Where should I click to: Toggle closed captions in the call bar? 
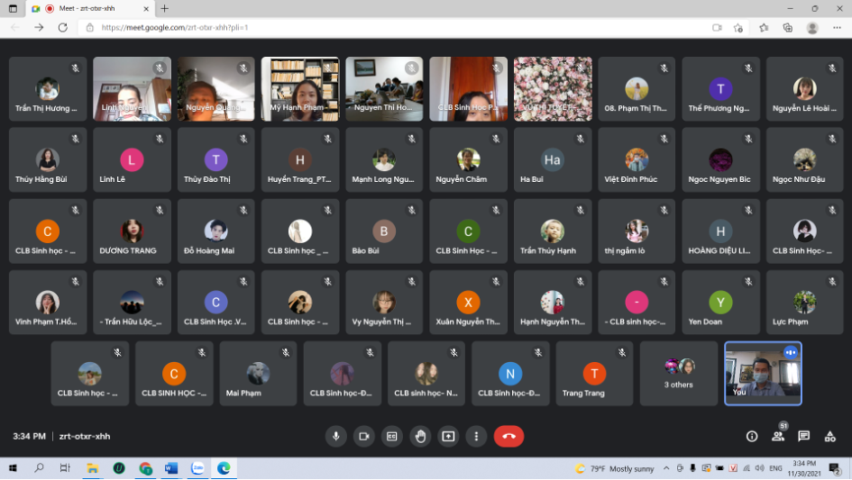(x=392, y=436)
